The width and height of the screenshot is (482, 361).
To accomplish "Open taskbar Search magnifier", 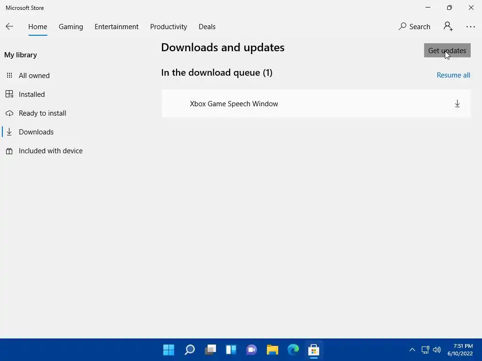I will pyautogui.click(x=189, y=350).
